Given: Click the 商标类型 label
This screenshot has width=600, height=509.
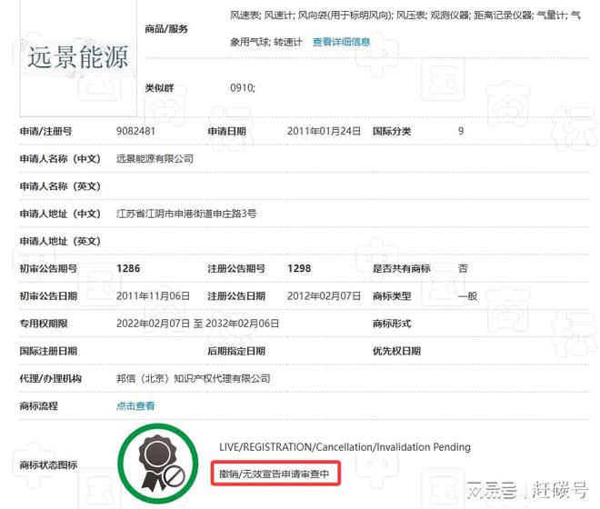Looking at the screenshot, I should (392, 296).
